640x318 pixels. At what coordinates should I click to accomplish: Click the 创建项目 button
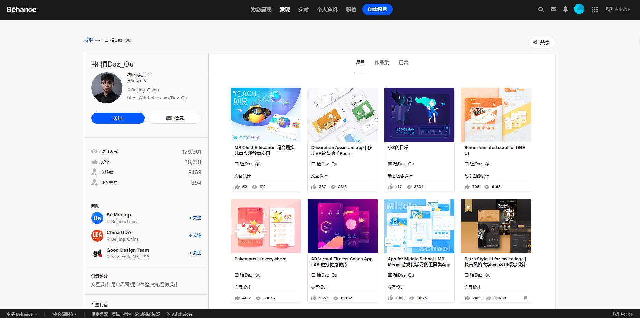pyautogui.click(x=378, y=9)
